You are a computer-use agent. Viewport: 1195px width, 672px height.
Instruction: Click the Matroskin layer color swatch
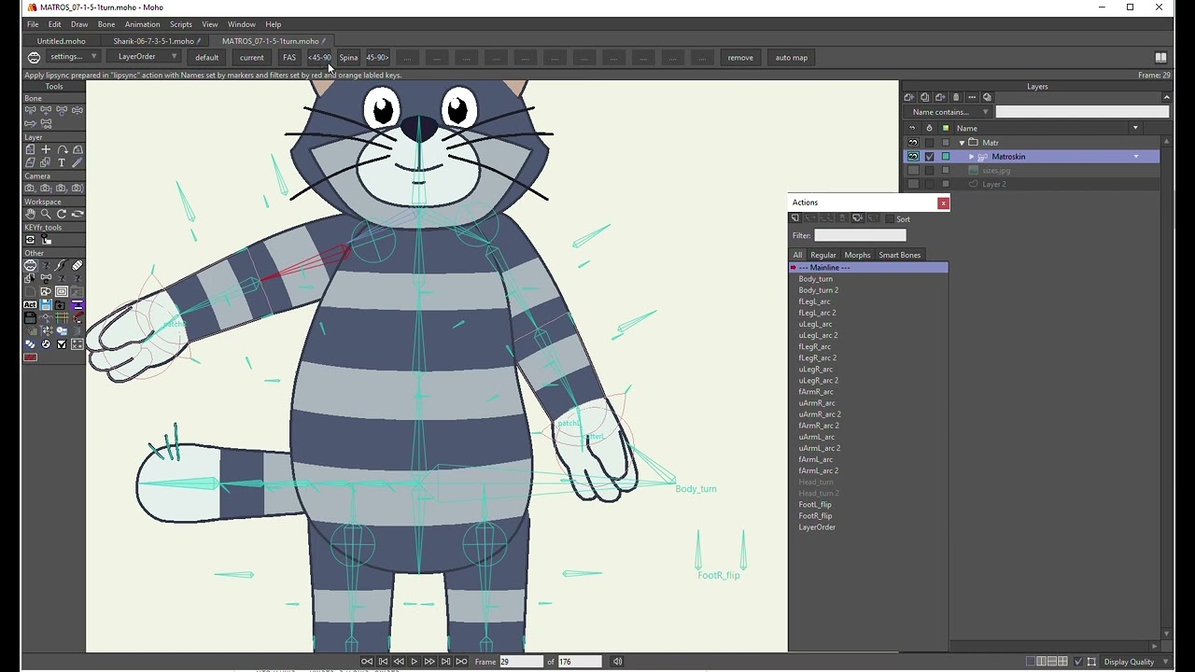click(x=946, y=157)
